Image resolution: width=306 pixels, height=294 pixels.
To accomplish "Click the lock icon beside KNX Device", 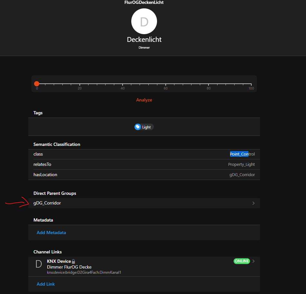I will pyautogui.click(x=73, y=261).
